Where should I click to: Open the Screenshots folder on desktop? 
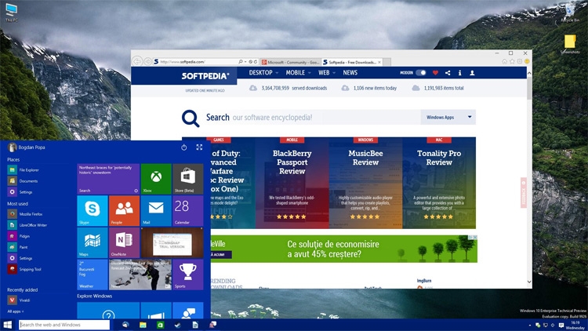570,44
